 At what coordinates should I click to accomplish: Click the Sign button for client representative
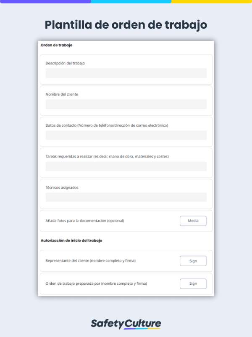pyautogui.click(x=193, y=261)
